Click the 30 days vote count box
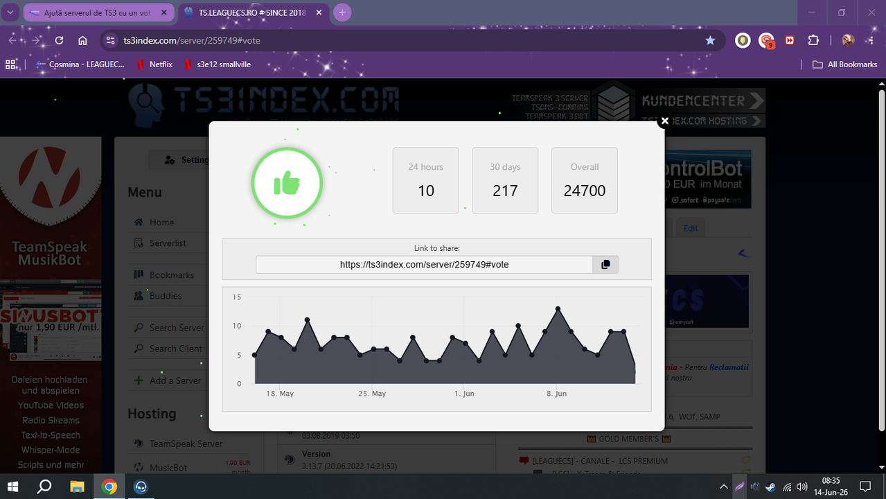Screen dimensions: 886x499 505,180
